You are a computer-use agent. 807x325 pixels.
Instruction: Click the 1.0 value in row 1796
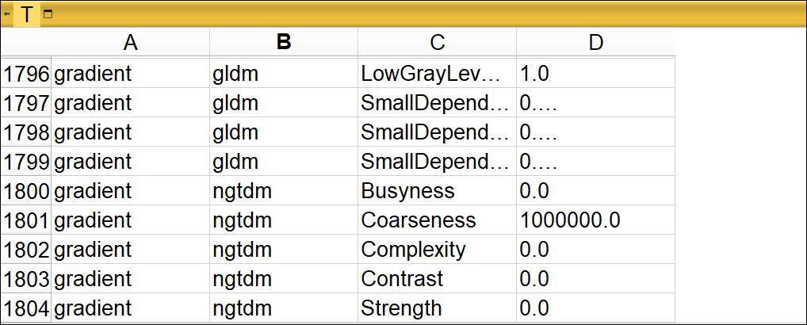[x=595, y=75]
